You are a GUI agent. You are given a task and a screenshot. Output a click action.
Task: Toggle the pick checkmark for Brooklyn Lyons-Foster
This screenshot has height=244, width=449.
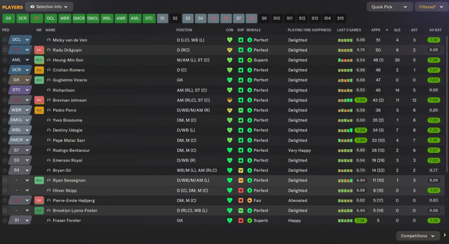click(x=5, y=210)
